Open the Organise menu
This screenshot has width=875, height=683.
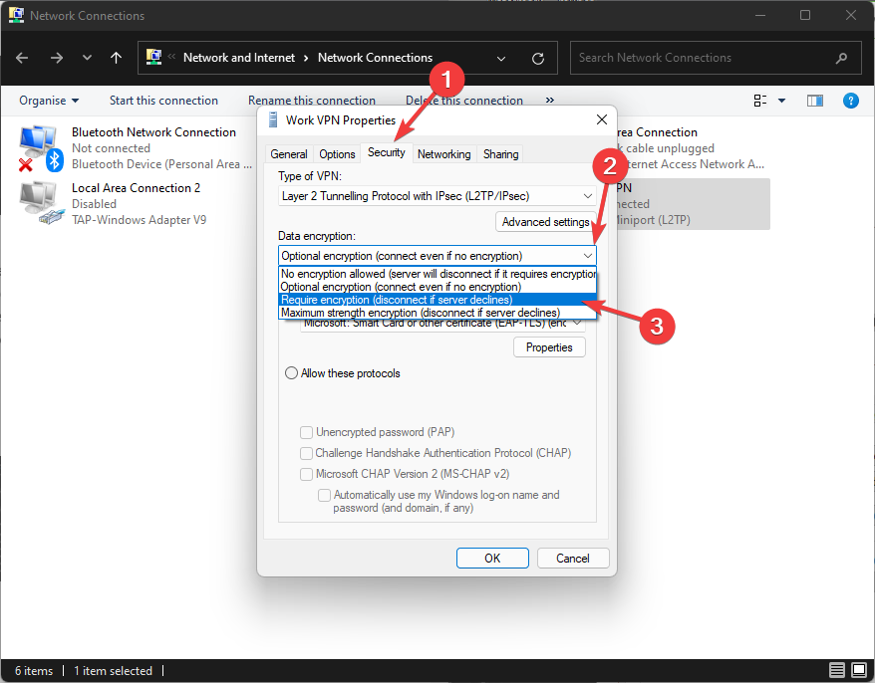49,101
